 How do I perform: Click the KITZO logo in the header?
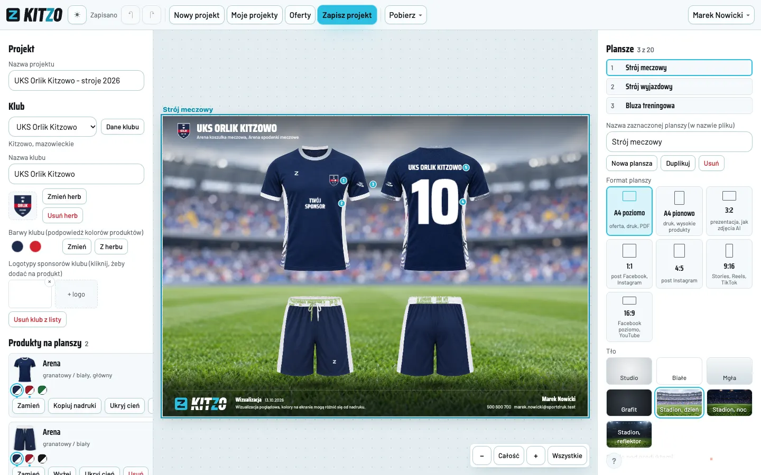(34, 15)
